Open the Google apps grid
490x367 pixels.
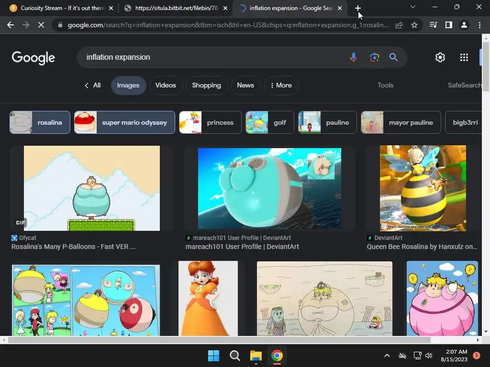[x=464, y=57]
